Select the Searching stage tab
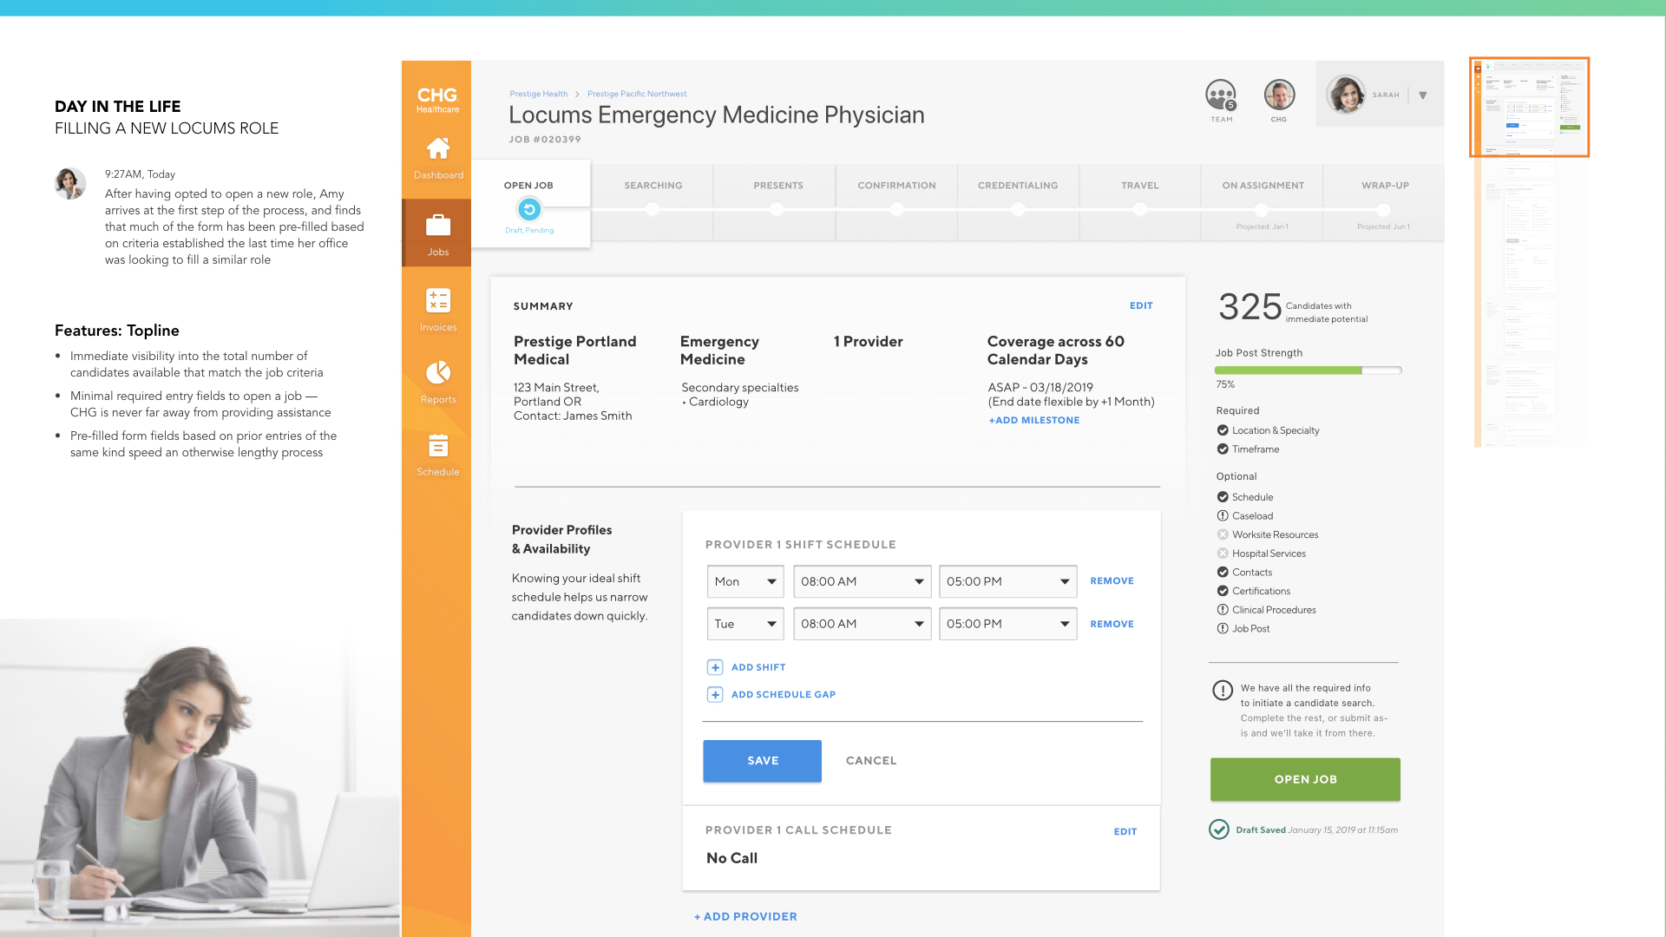This screenshot has width=1666, height=937. (653, 203)
